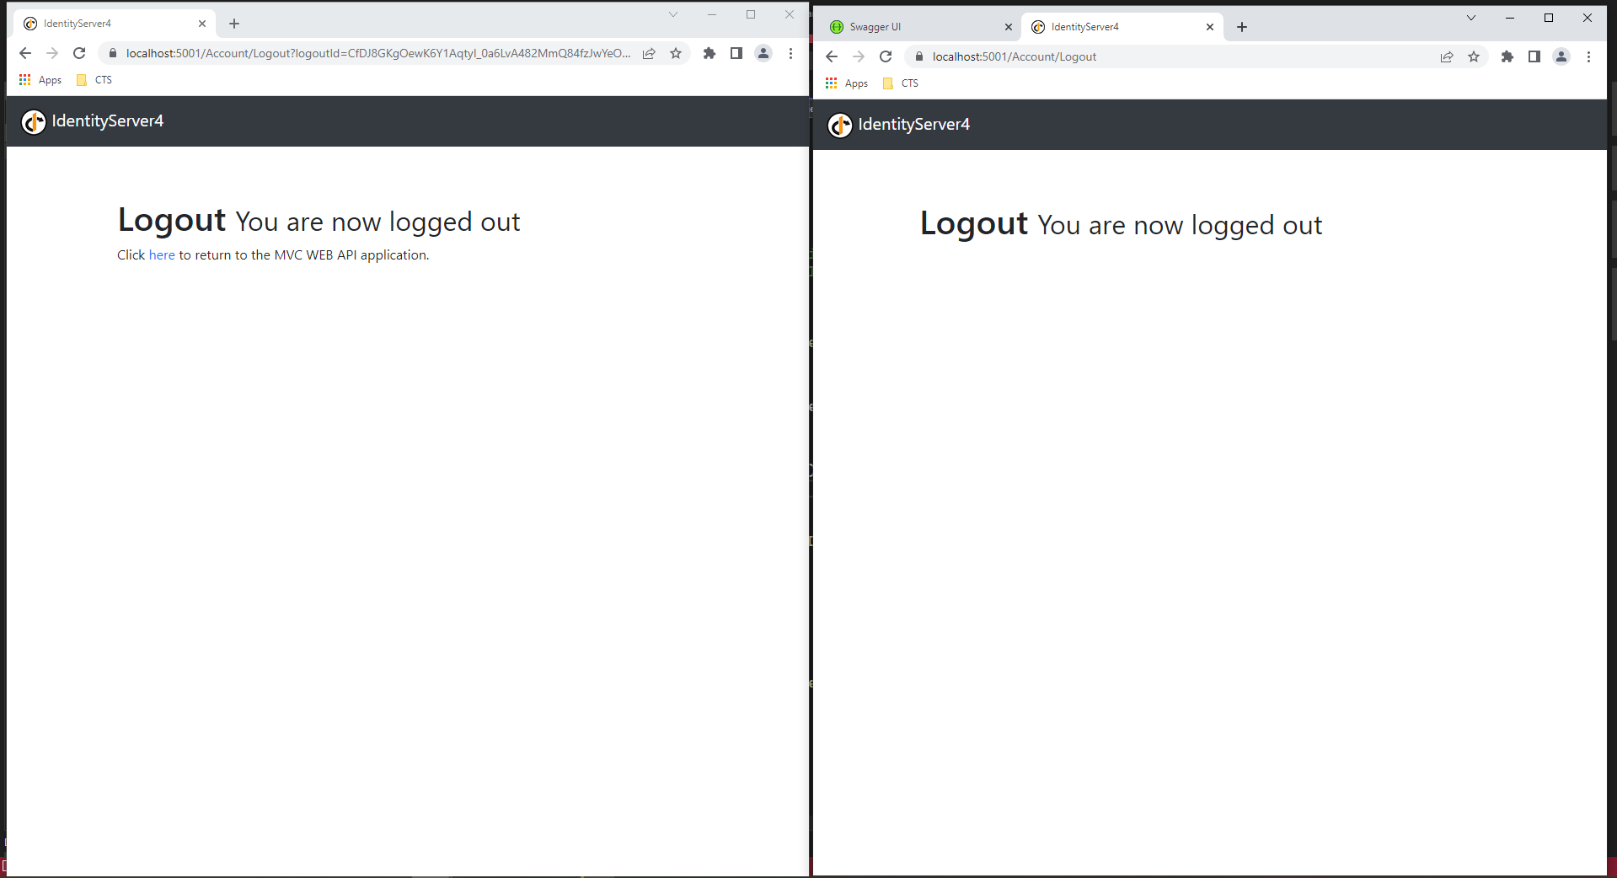1617x878 pixels.
Task: Toggle the side panel in the right window
Action: point(1534,56)
